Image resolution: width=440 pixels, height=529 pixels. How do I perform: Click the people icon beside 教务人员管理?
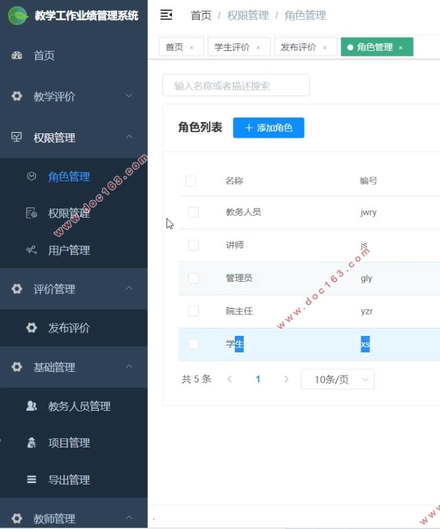pyautogui.click(x=31, y=406)
